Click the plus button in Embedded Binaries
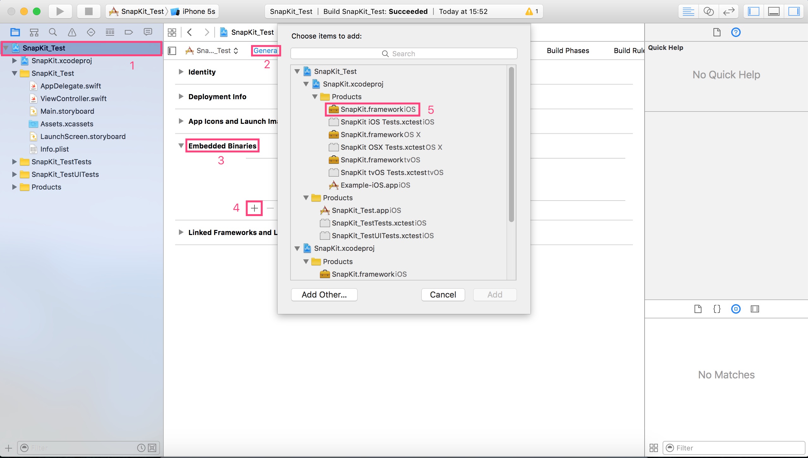808x458 pixels. [255, 208]
